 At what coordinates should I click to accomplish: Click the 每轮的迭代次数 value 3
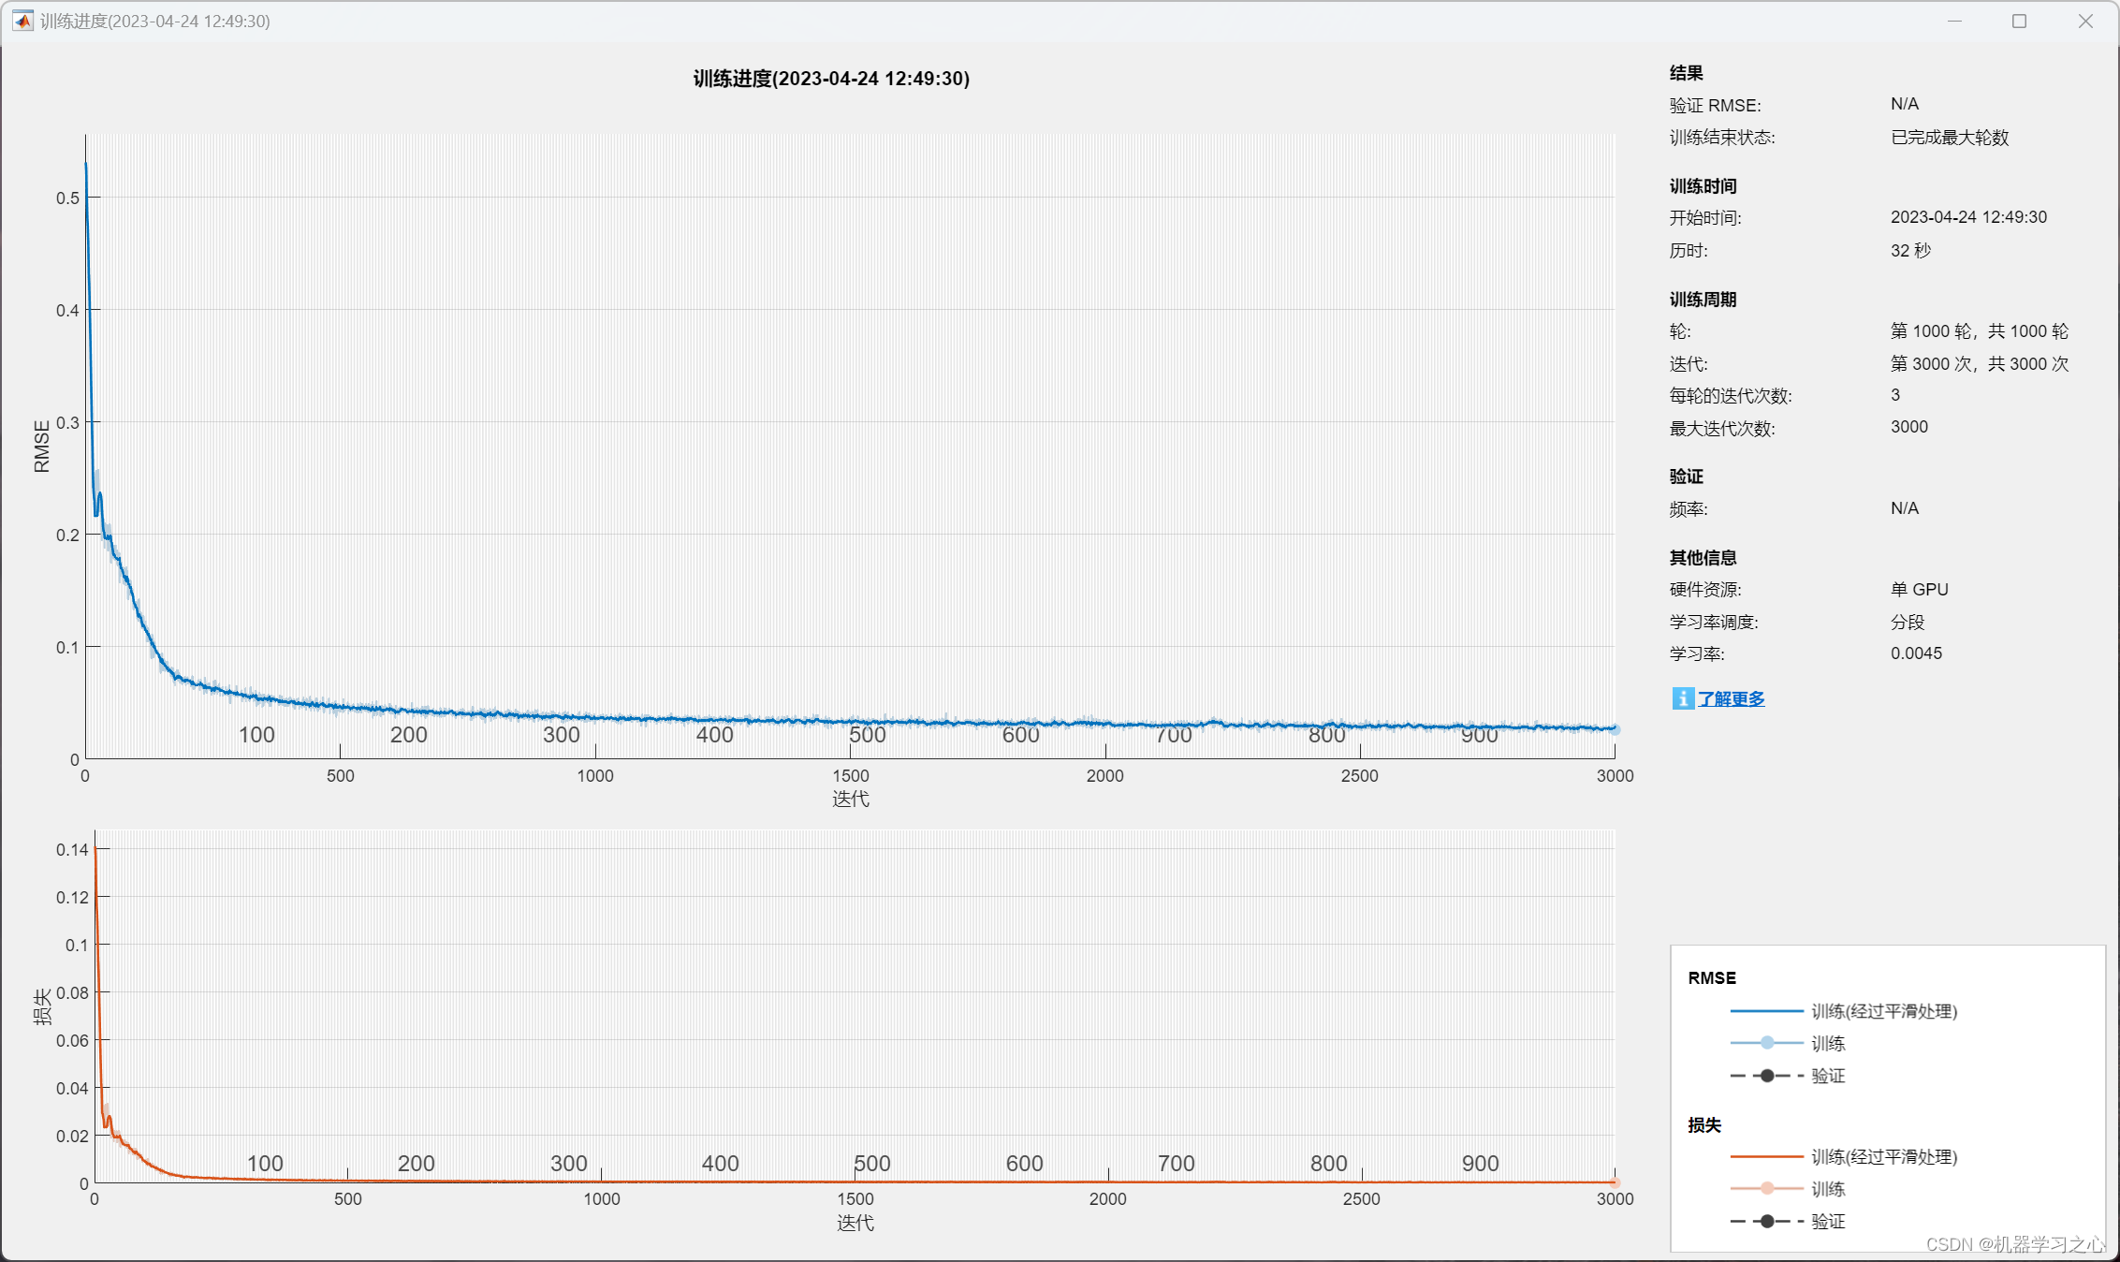[x=1895, y=395]
